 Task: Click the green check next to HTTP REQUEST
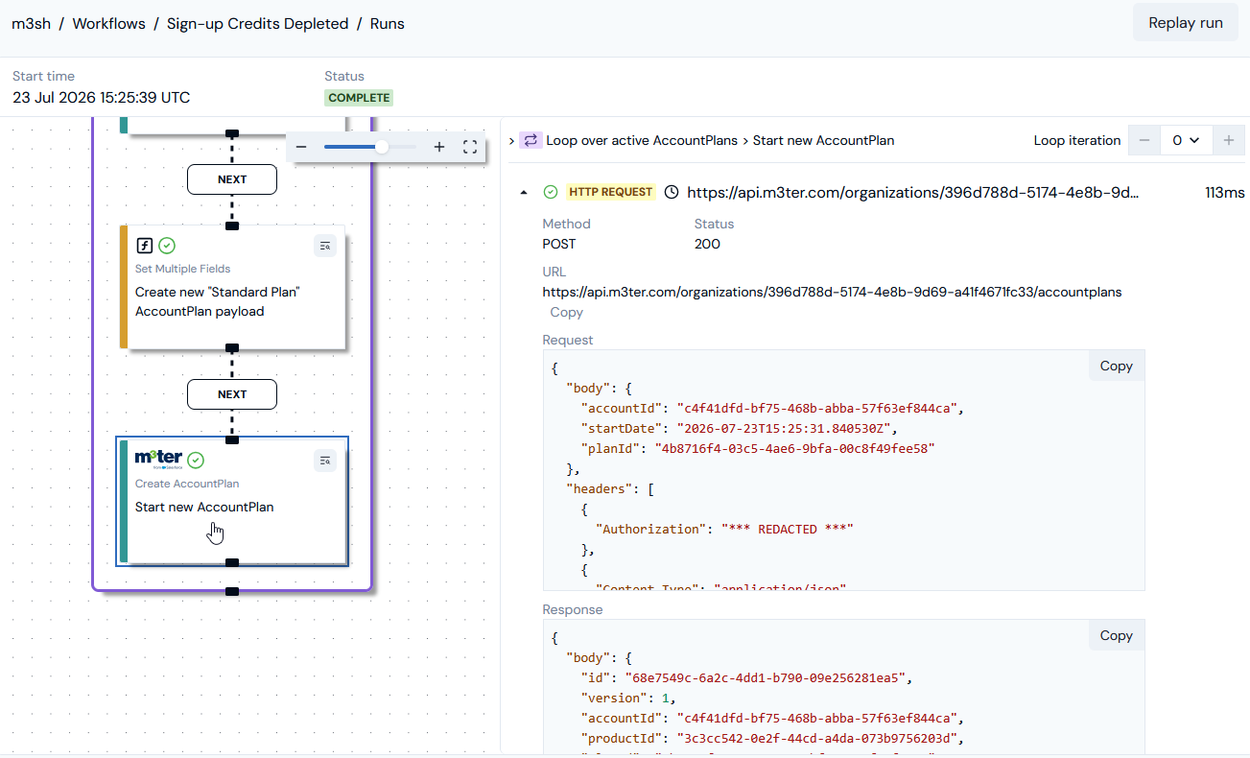(x=551, y=192)
